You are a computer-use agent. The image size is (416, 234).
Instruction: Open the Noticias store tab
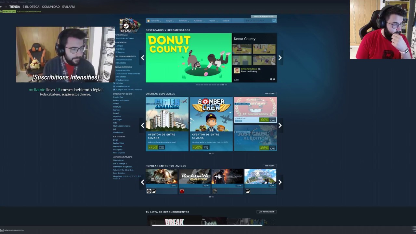226,21
